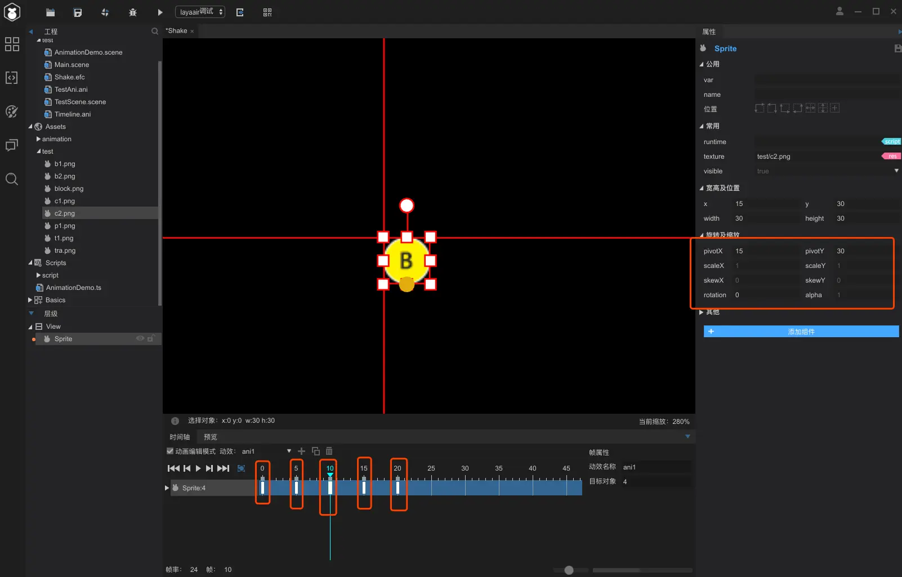
Task: Expand the Basics group
Action: (30, 300)
